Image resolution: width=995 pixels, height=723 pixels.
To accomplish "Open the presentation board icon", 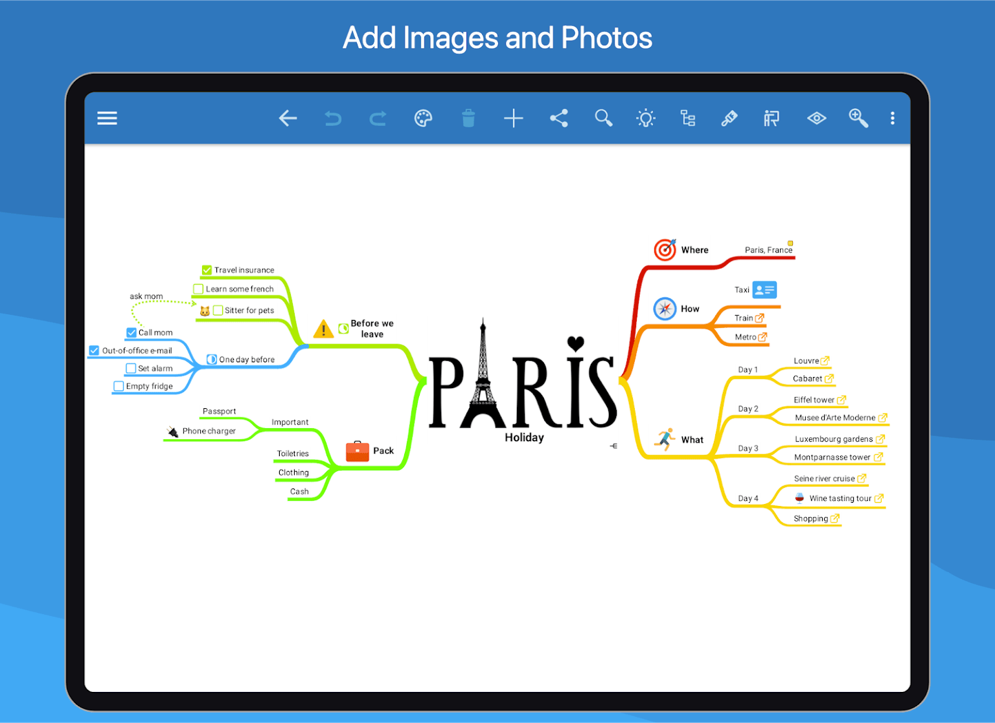I will 772,118.
